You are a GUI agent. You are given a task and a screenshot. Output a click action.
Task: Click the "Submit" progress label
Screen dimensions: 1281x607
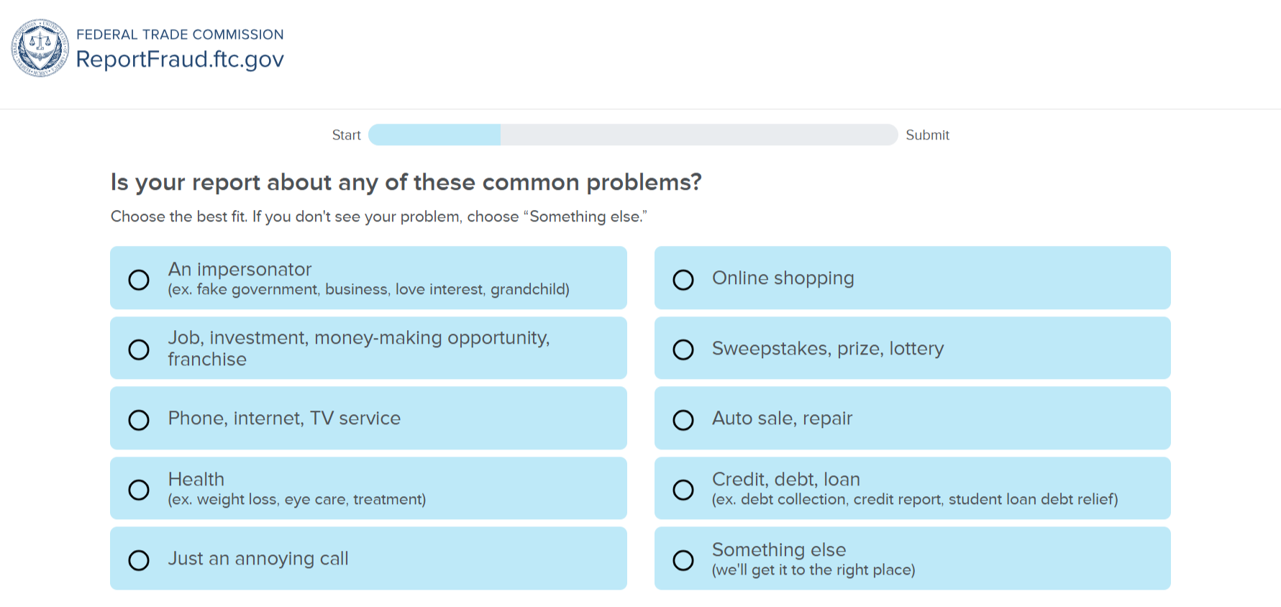(x=927, y=135)
